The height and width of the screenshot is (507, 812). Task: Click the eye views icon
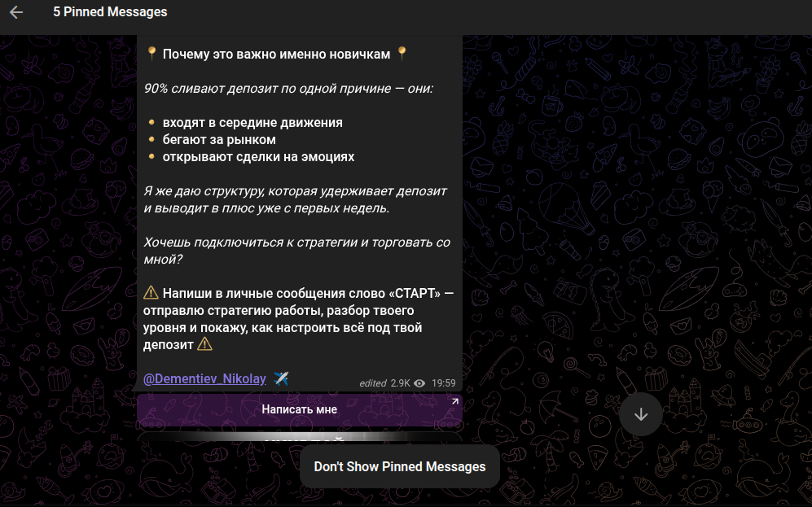click(x=419, y=383)
